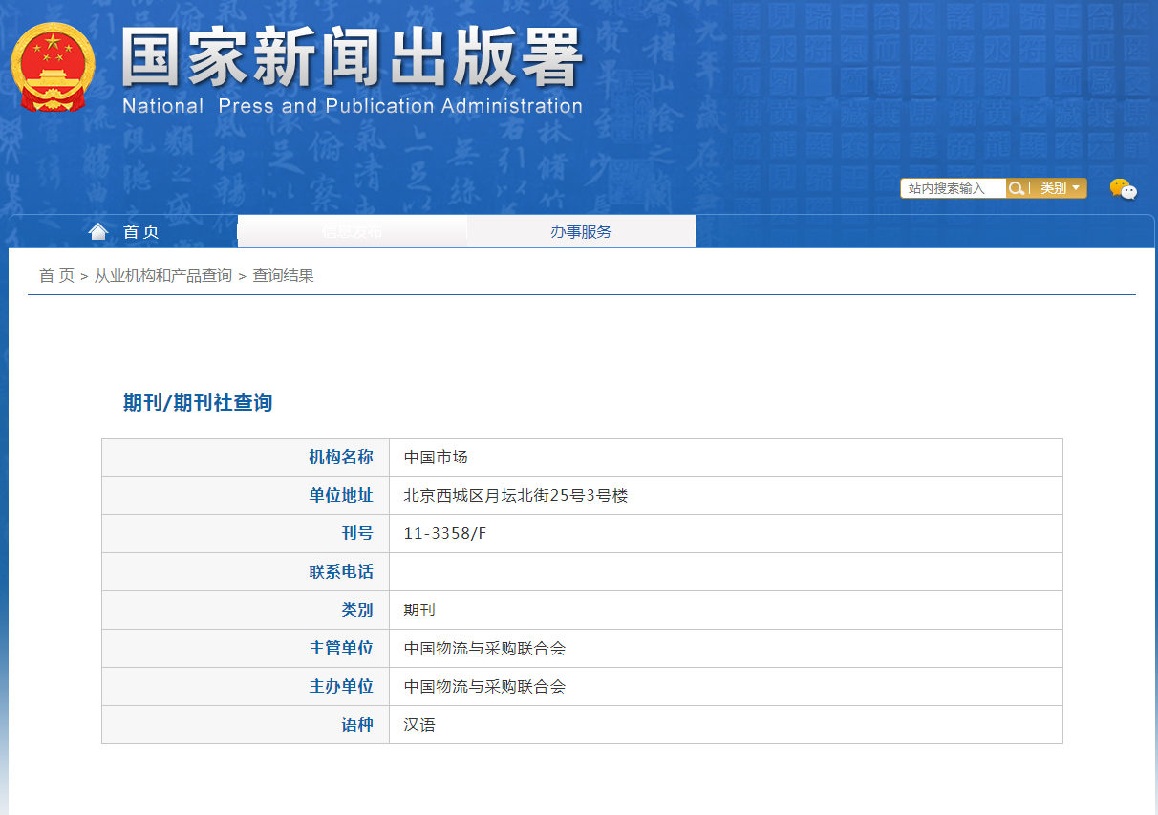Screen dimensions: 1158x815
Task: Open the 办事服务 tab
Action: [x=581, y=231]
